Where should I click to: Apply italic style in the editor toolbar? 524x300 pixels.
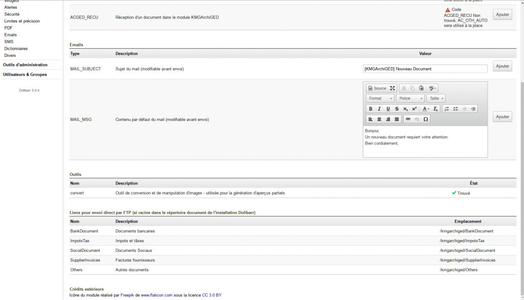379,109
